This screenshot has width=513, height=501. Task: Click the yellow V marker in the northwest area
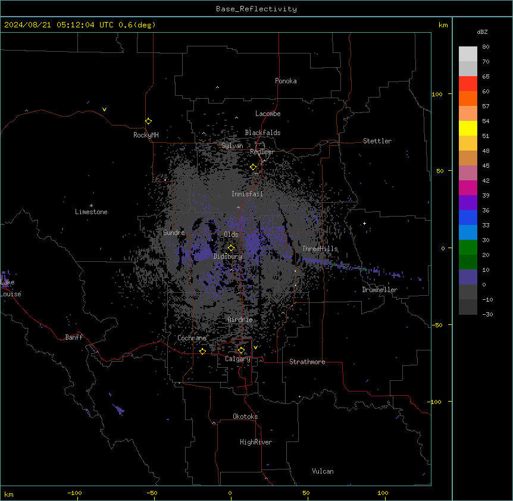coord(104,109)
